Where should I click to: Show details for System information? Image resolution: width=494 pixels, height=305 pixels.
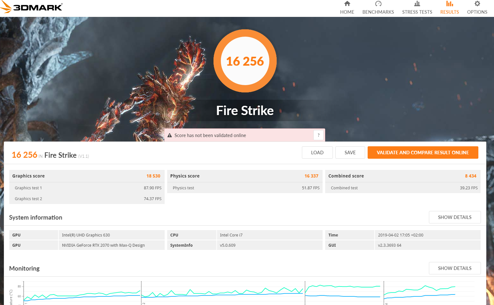click(x=455, y=217)
